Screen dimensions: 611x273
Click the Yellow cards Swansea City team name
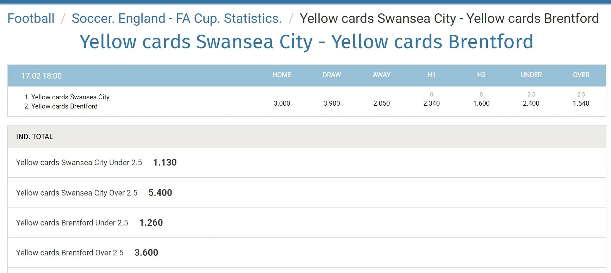(x=70, y=97)
